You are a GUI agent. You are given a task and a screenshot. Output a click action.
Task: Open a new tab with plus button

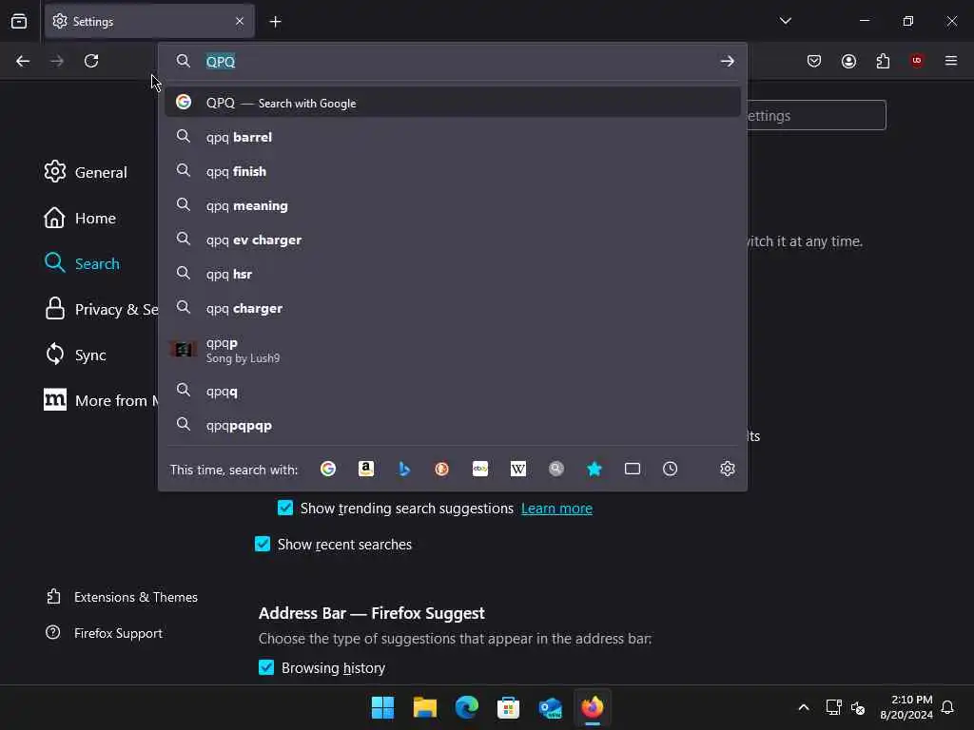coord(275,22)
